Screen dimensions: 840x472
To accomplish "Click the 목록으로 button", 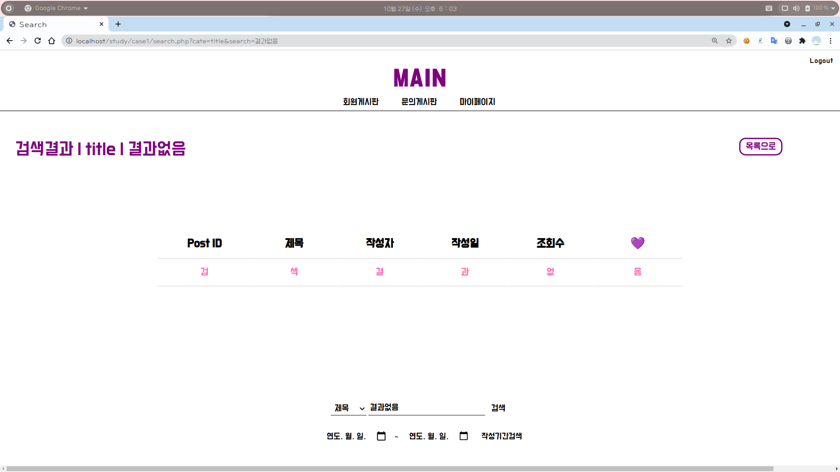I will (760, 146).
